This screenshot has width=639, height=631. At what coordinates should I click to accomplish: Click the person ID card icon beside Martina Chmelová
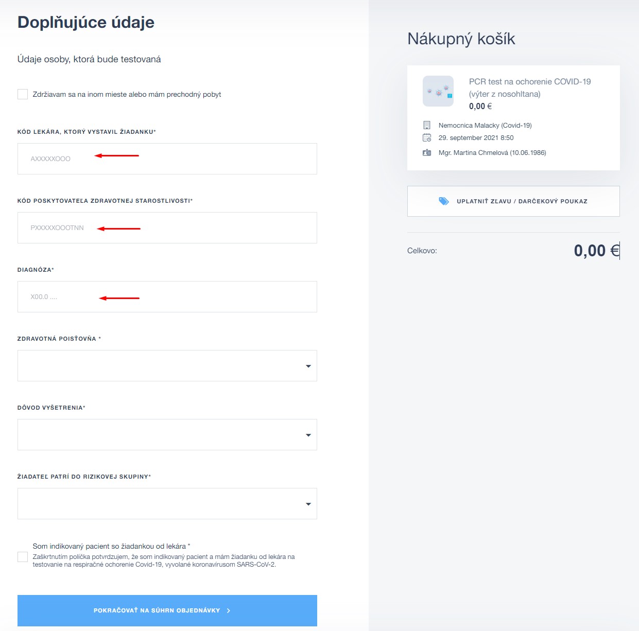point(427,153)
